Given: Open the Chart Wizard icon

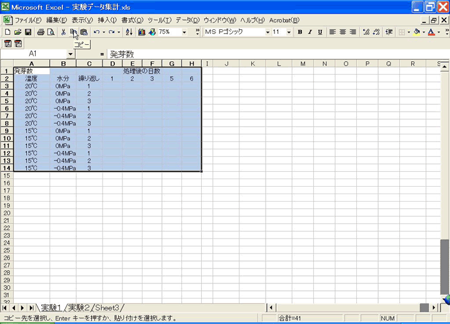Looking at the screenshot, I should 142,32.
